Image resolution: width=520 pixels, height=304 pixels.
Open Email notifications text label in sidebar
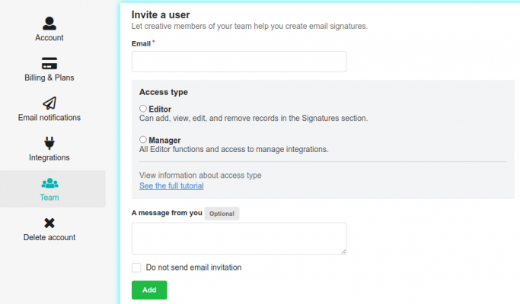pyautogui.click(x=49, y=118)
